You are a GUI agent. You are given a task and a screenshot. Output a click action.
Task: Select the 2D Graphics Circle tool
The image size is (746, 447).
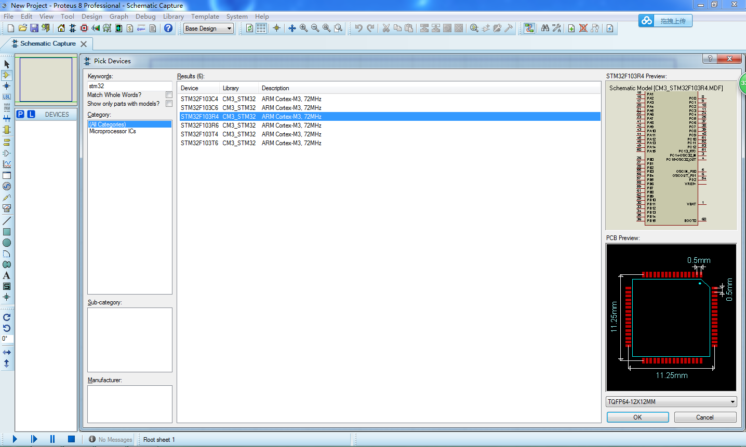click(x=7, y=243)
